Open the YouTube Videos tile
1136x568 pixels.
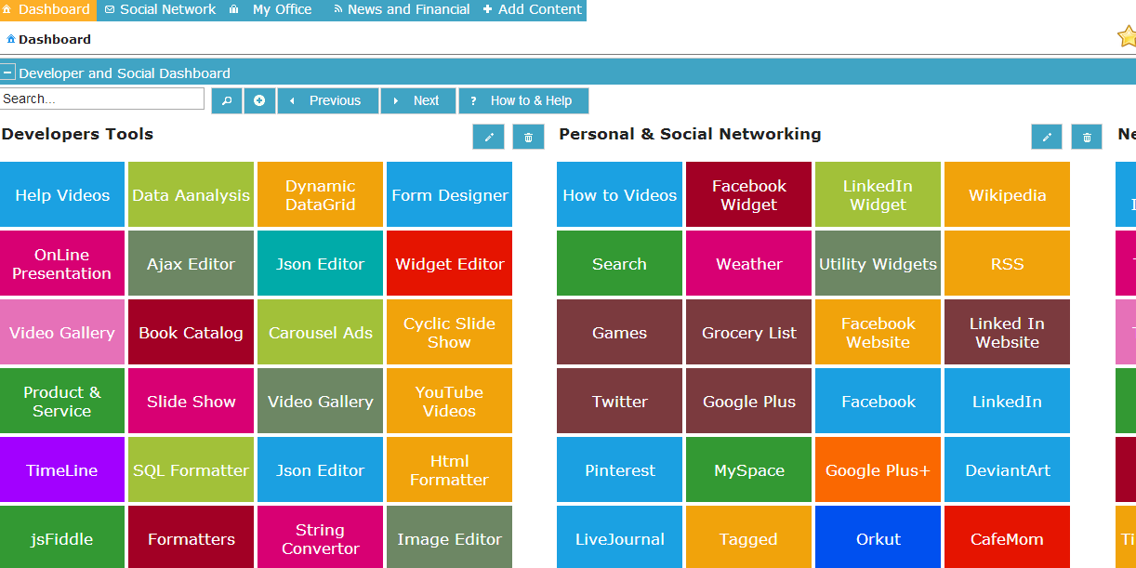pyautogui.click(x=449, y=401)
